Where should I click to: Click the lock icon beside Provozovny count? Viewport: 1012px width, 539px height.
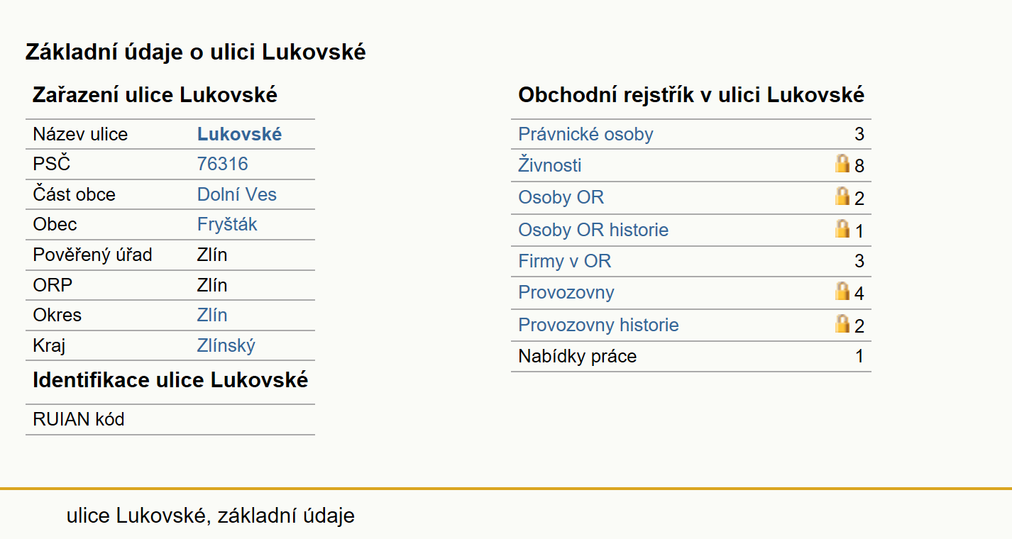[x=842, y=291]
